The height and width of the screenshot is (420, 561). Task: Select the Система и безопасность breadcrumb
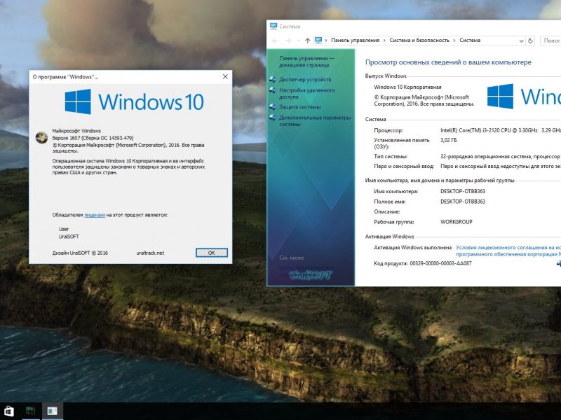(x=419, y=41)
